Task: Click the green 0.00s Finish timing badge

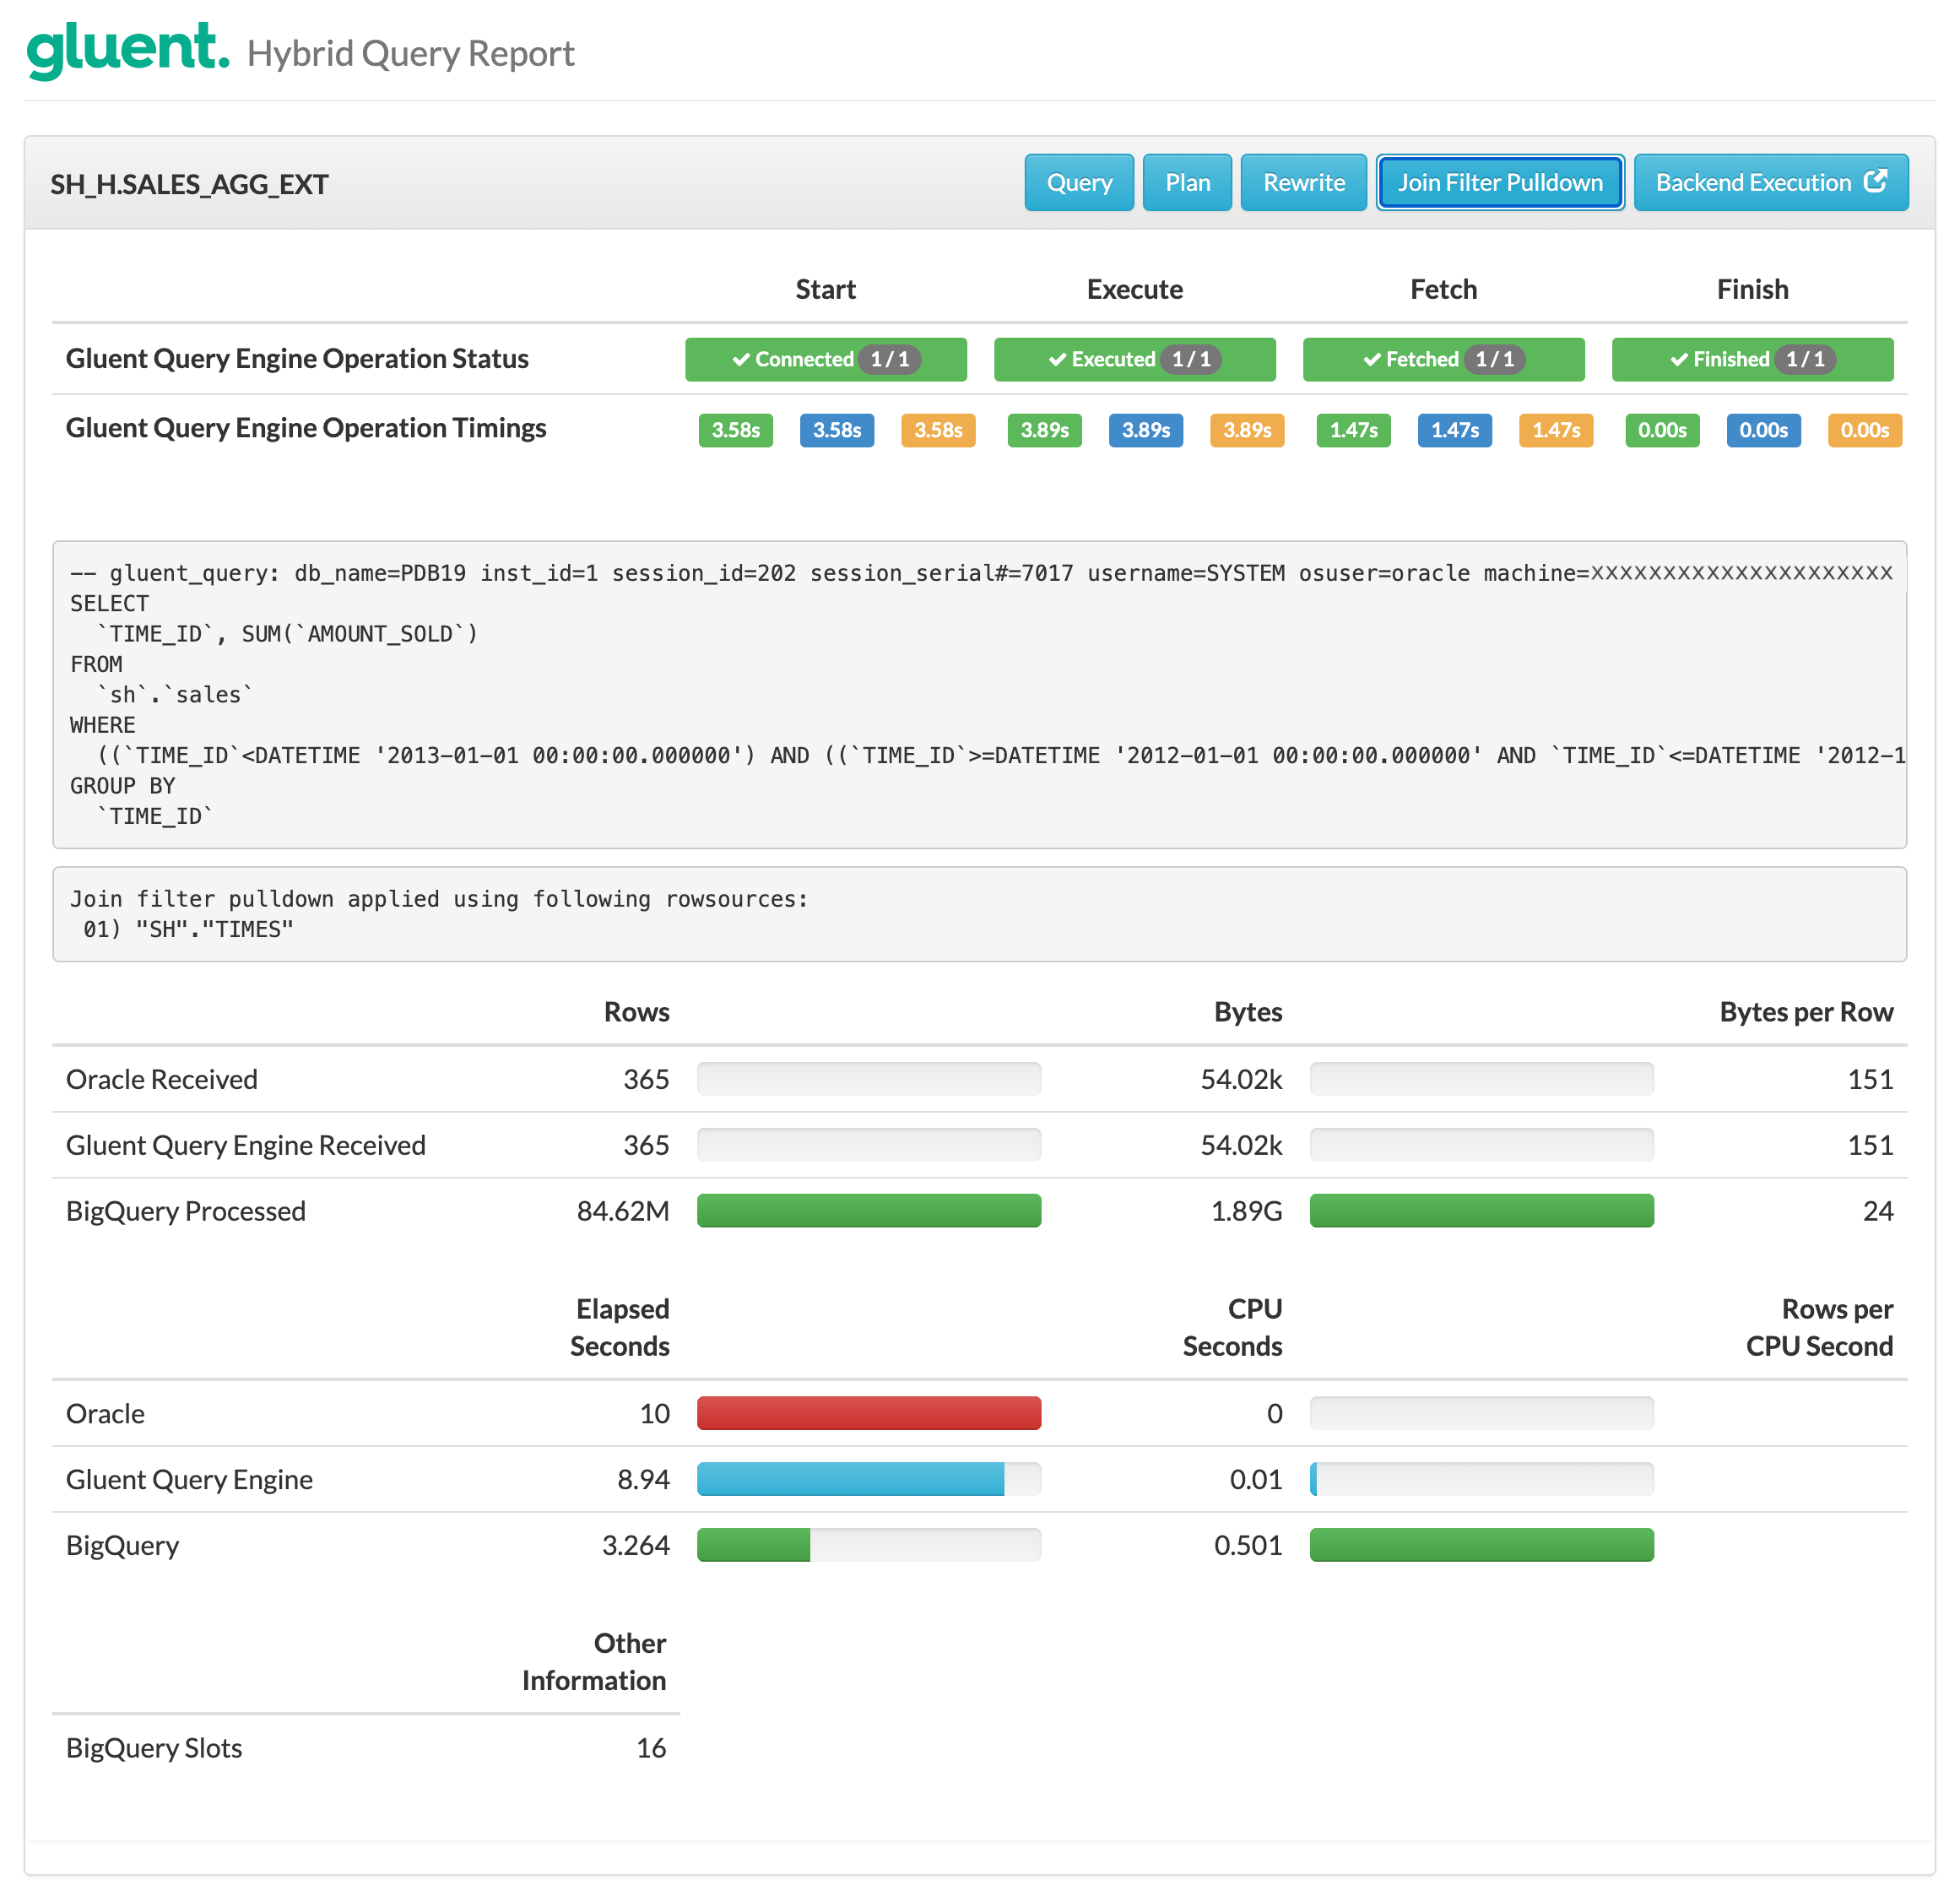Action: point(1663,430)
